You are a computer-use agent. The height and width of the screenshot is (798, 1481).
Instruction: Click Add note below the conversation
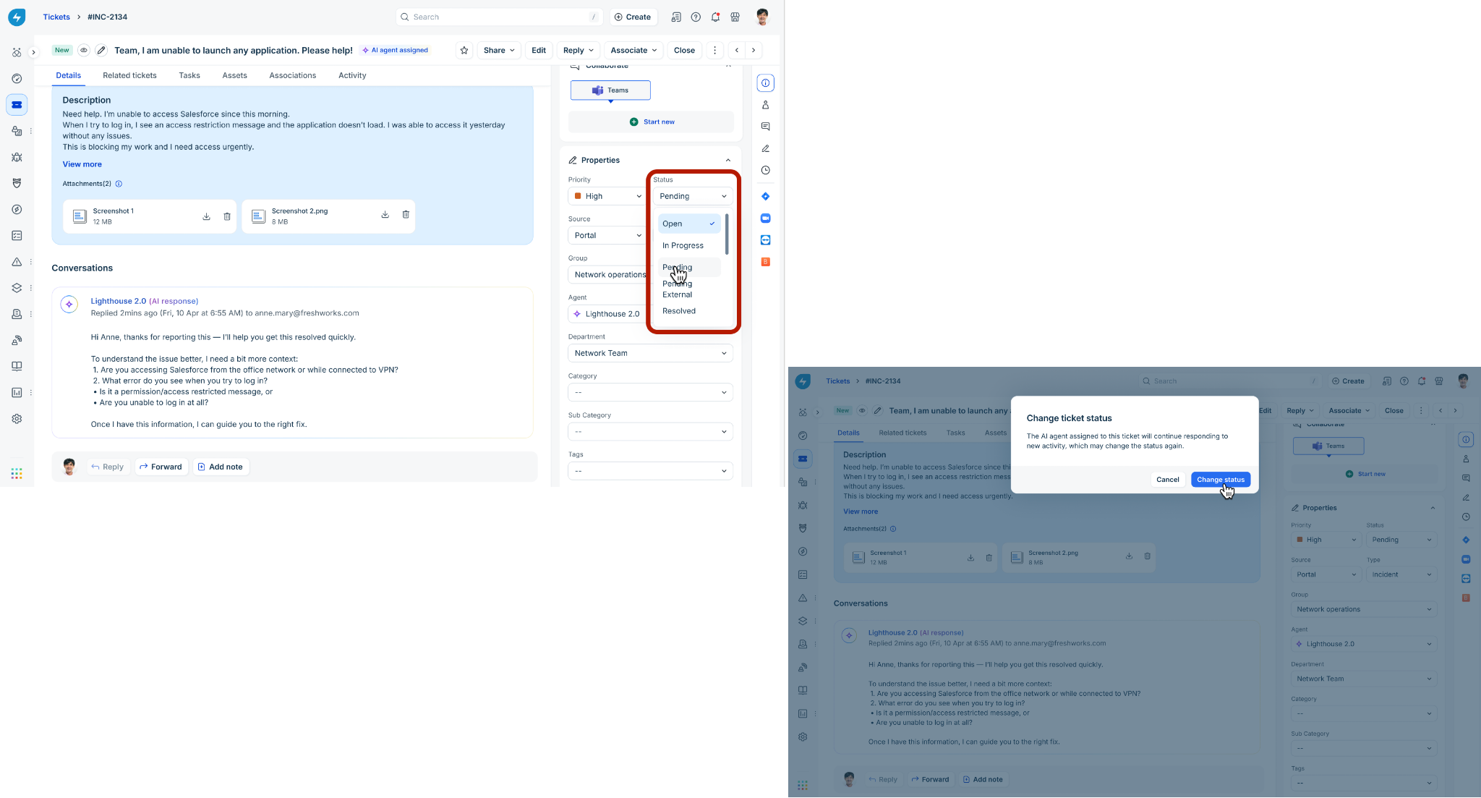click(221, 467)
